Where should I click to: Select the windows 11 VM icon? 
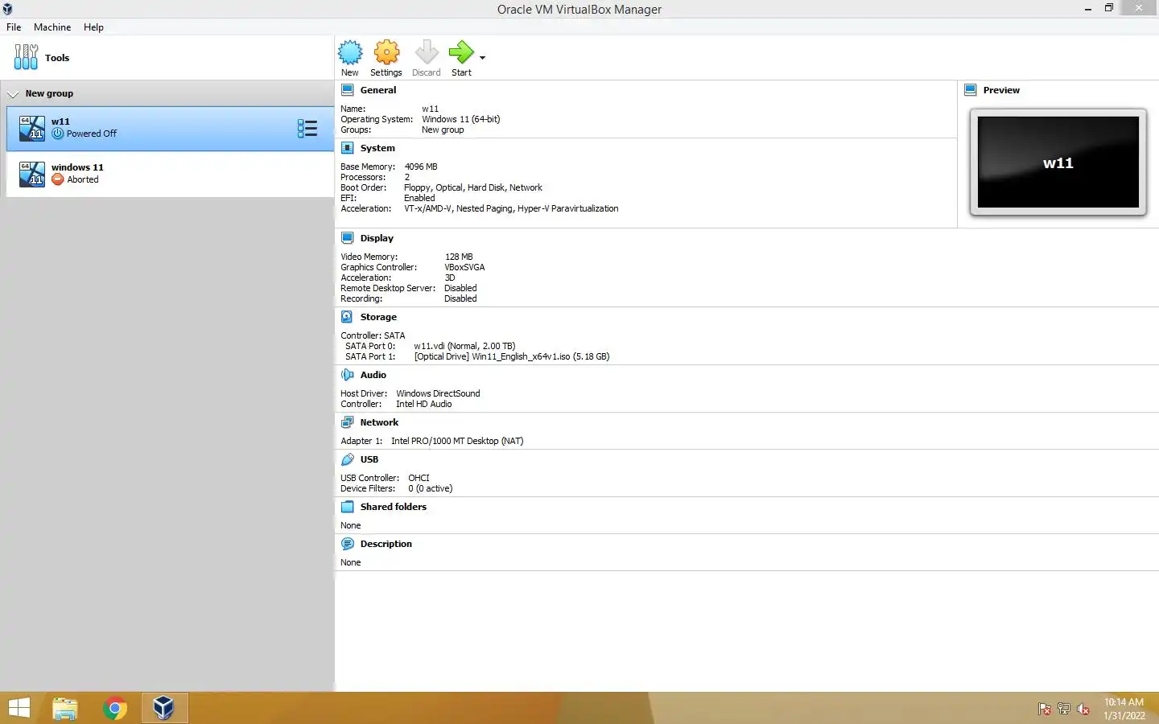click(x=32, y=174)
